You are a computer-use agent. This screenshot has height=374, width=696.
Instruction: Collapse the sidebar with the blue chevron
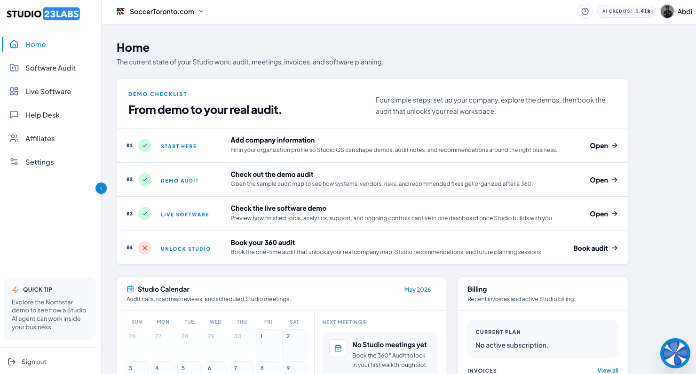click(101, 188)
